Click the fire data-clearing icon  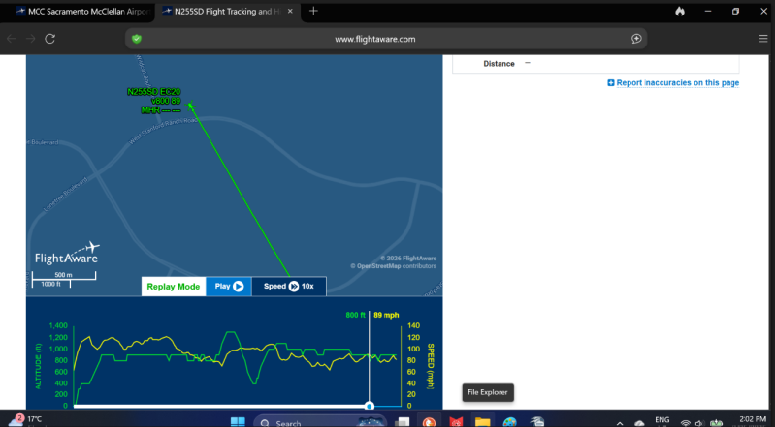point(680,12)
